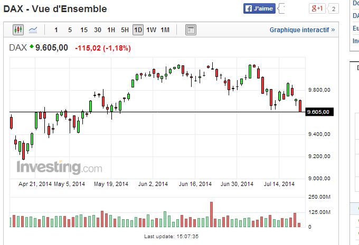
Task: Switch chart to 1M monthly interval
Action: [165, 30]
